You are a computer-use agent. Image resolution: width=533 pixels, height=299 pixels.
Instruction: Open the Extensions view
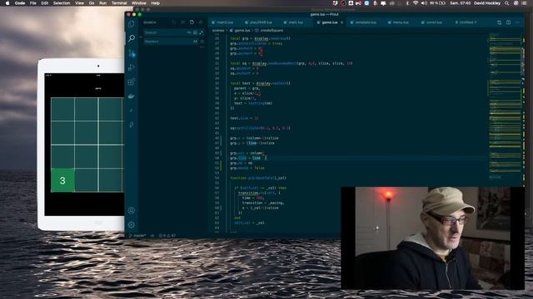tap(132, 81)
